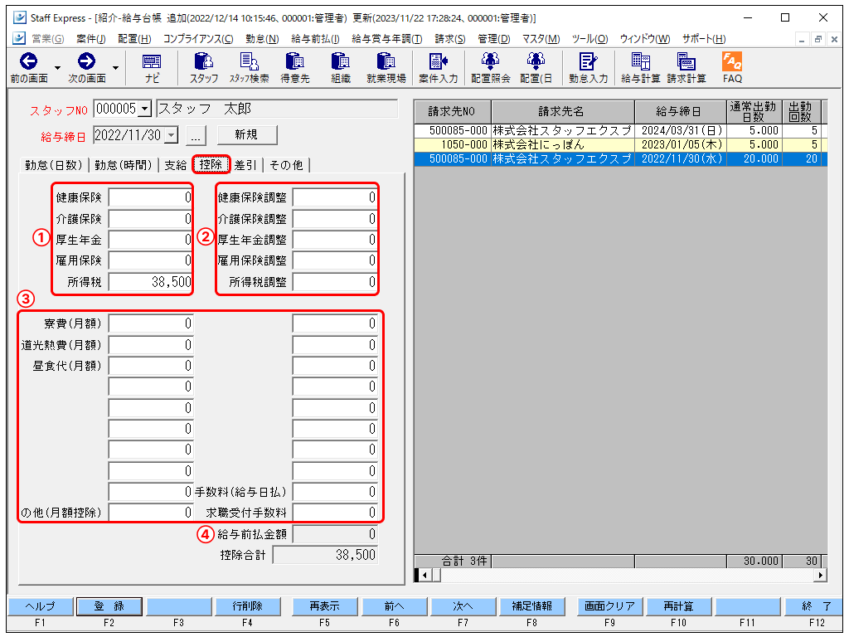The height and width of the screenshot is (637, 849).
Task: Open the 勤怠(I) menu
Action: pyautogui.click(x=262, y=39)
